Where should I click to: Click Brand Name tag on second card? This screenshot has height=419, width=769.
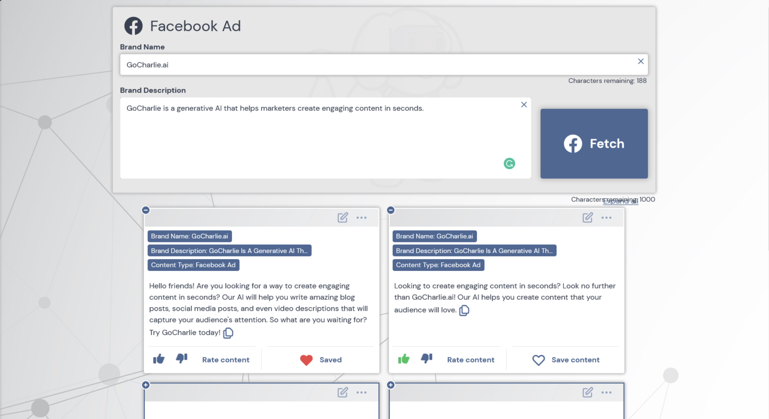435,236
